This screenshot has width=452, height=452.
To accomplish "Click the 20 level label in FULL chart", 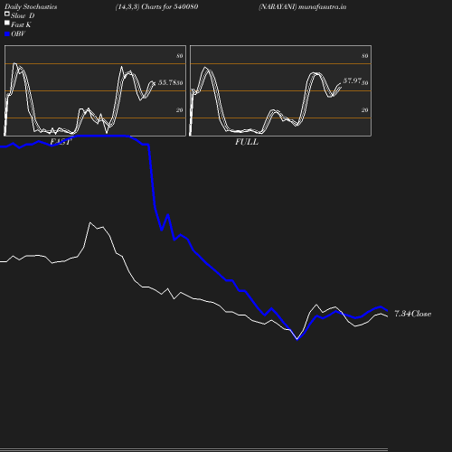I will [365, 110].
